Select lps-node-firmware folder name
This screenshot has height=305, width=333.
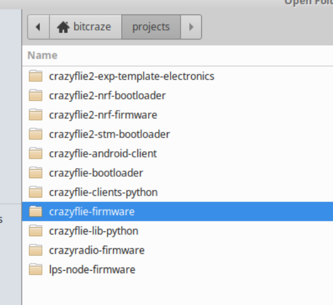pos(92,270)
